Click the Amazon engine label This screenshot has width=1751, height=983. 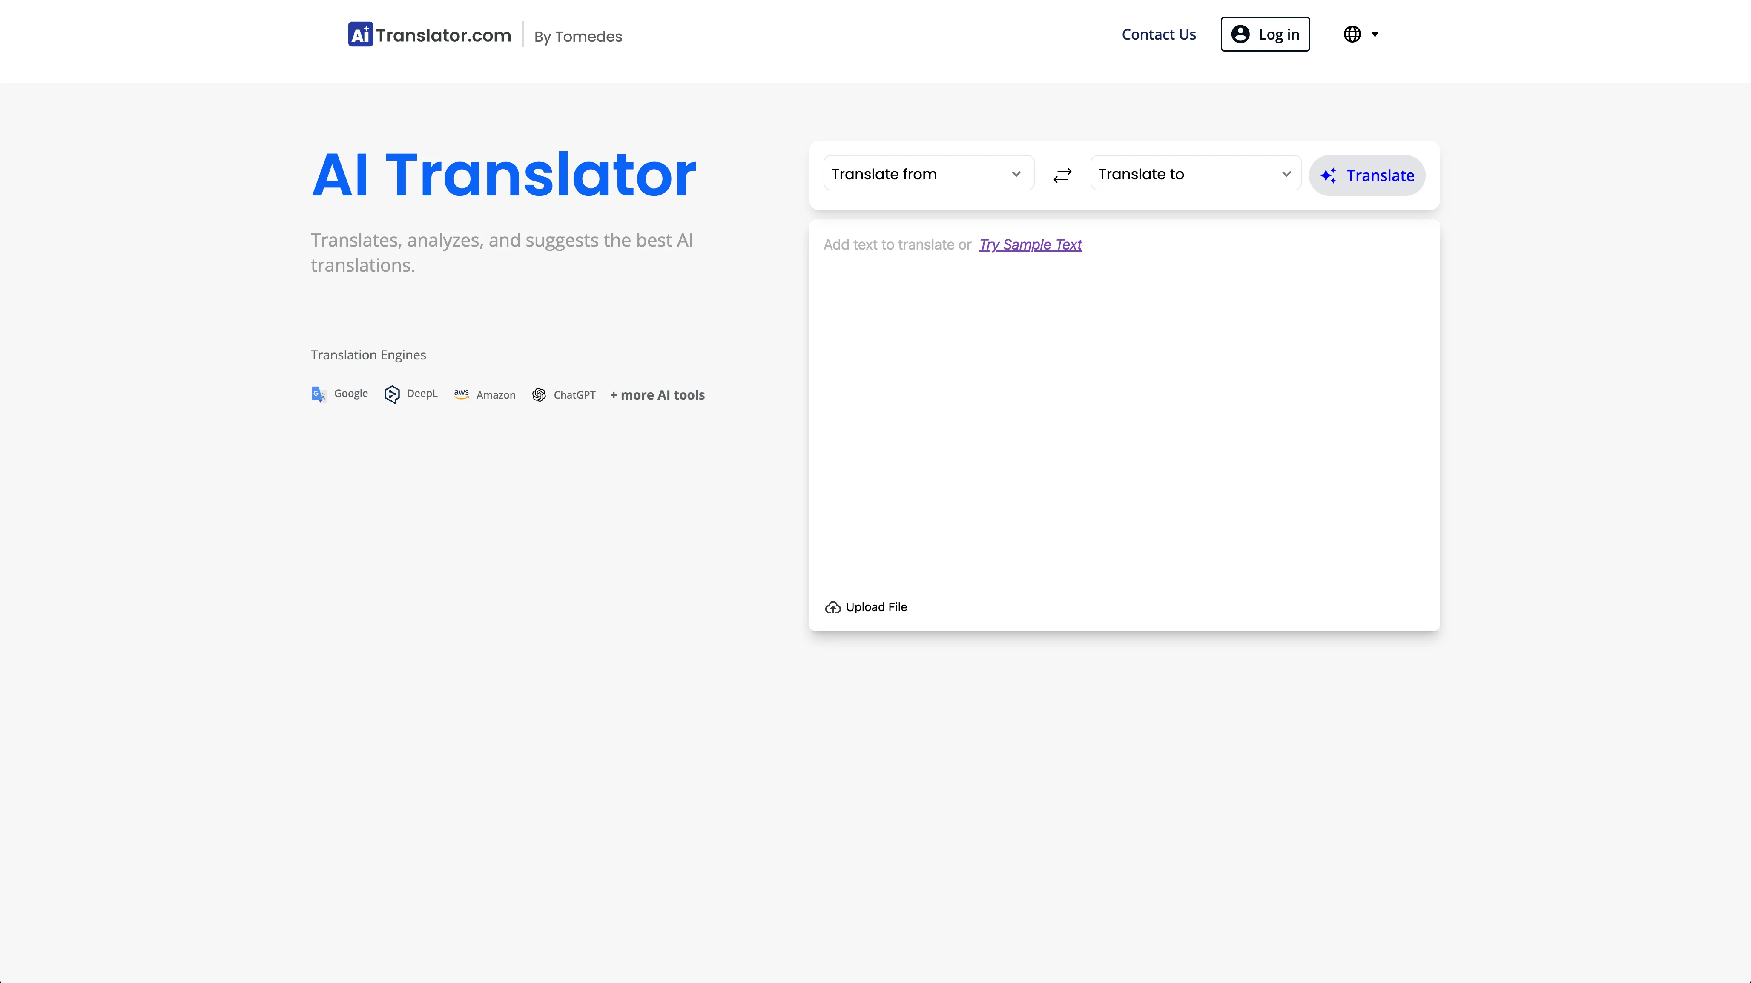496,395
